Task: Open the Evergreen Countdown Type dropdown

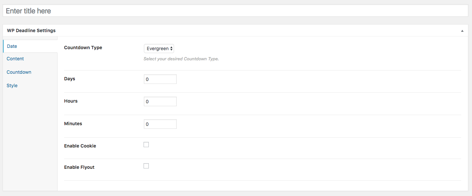Action: pyautogui.click(x=159, y=49)
